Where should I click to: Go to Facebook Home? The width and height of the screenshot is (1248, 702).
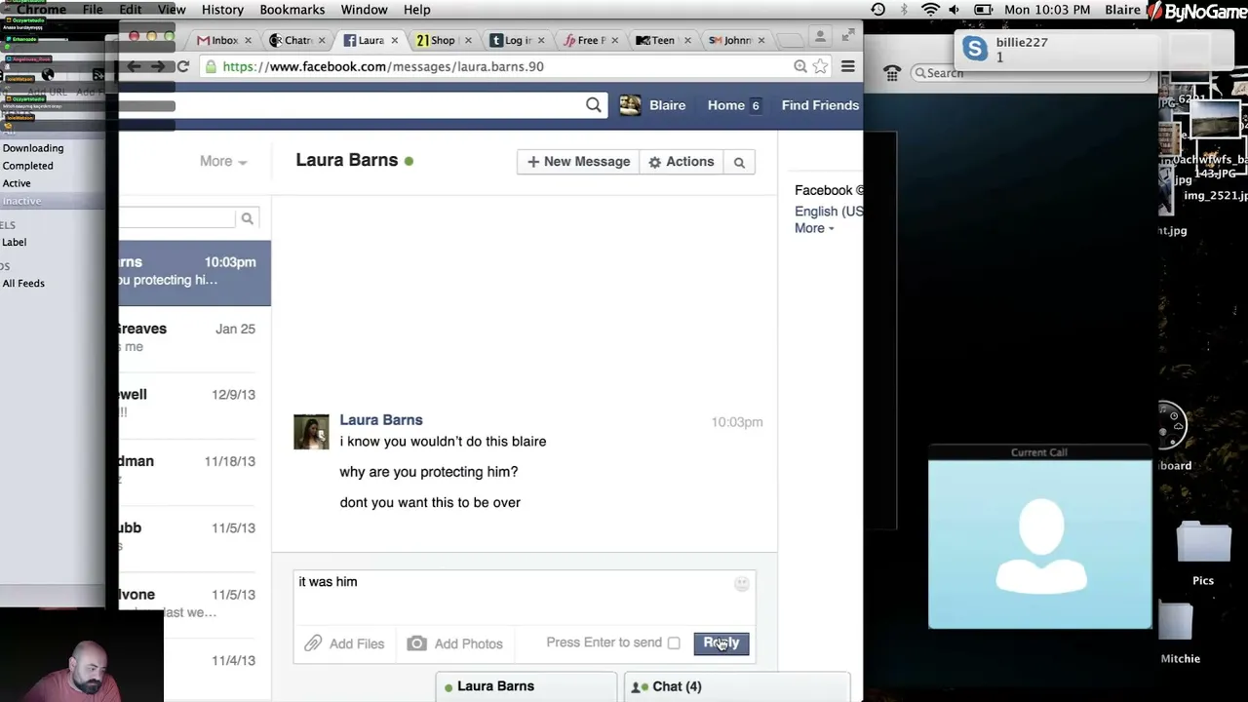pyautogui.click(x=726, y=105)
